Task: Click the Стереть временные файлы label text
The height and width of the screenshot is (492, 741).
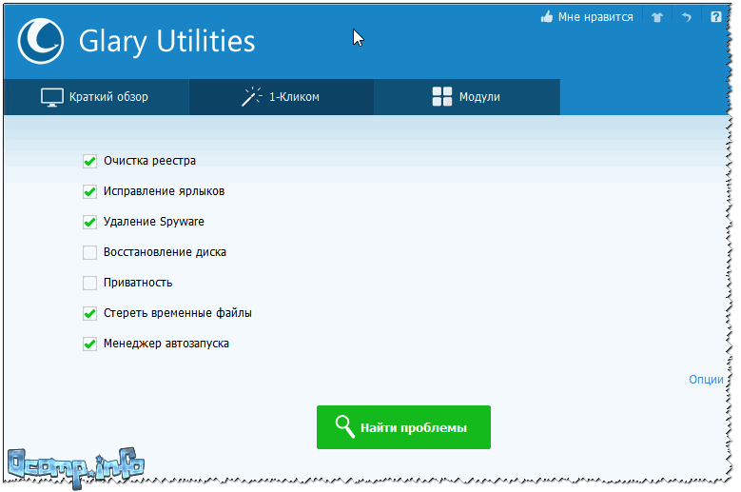Action: coord(178,313)
